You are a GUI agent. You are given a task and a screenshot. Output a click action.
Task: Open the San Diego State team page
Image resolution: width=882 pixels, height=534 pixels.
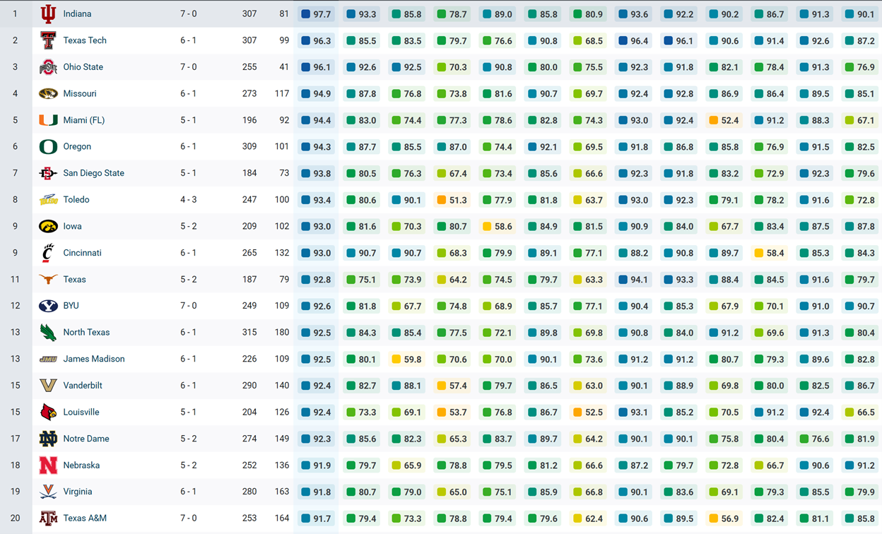(93, 173)
